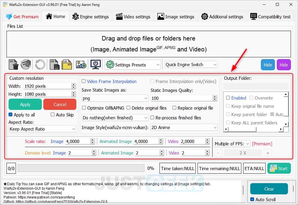
Task: Check Keep original file name
Action: (228, 106)
